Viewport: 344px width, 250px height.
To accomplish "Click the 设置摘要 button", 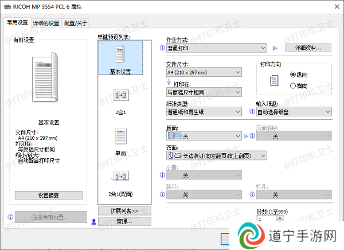I will [49, 195].
